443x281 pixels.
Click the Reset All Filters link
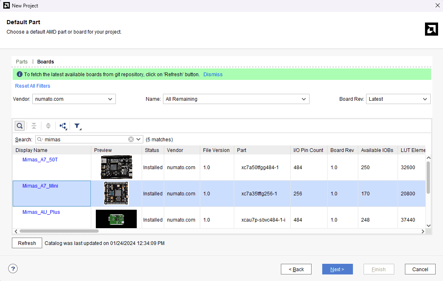(33, 86)
